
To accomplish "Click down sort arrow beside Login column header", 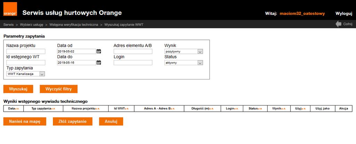I will (x=235, y=109).
